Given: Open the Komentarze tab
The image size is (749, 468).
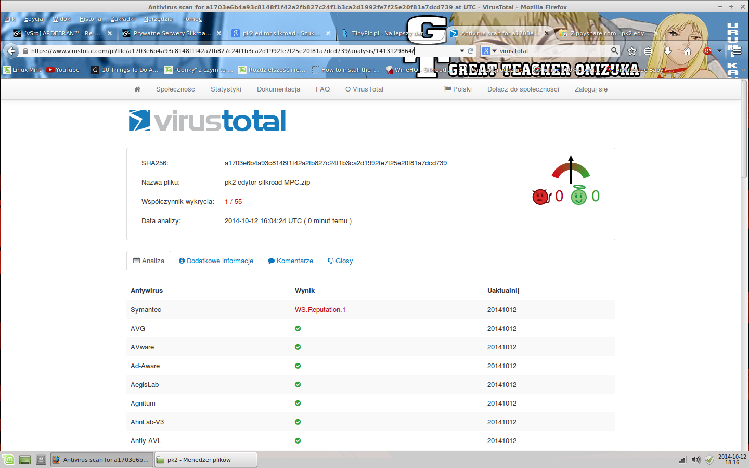Looking at the screenshot, I should (290, 261).
